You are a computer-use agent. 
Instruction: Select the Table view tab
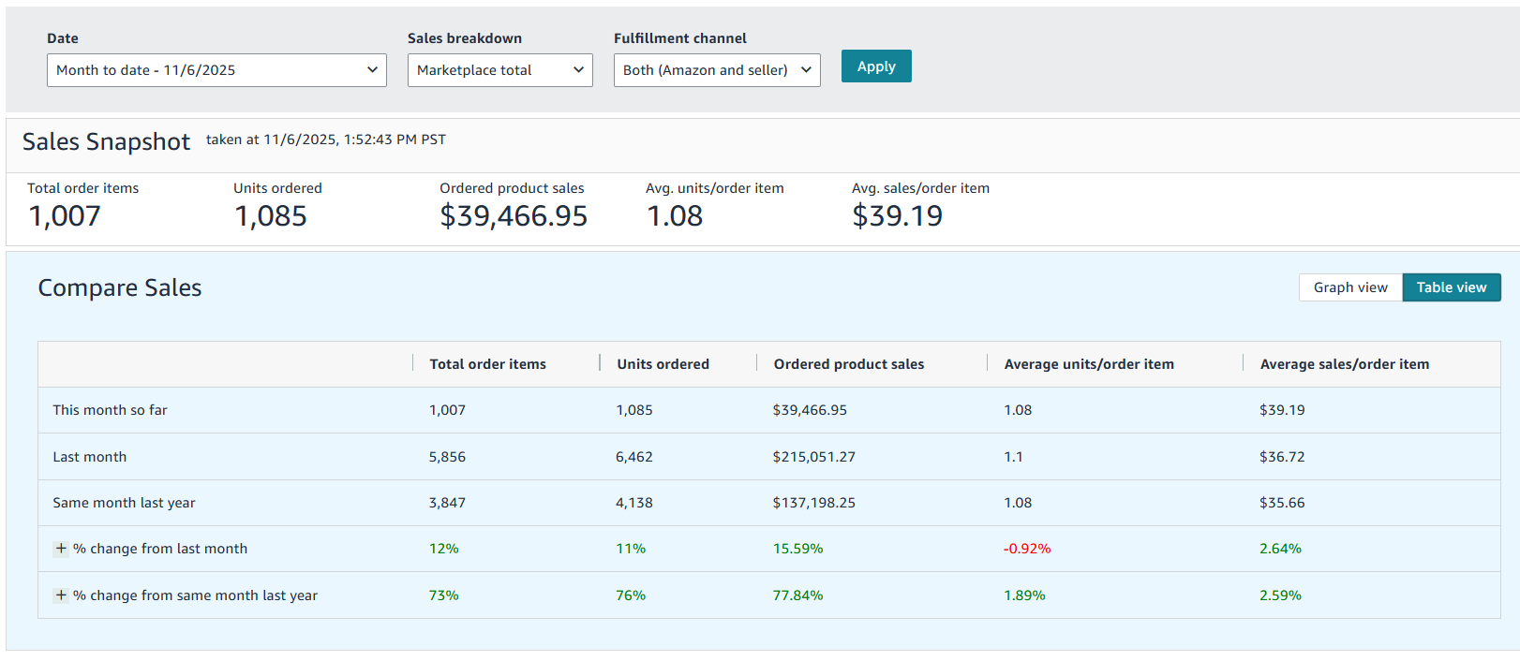click(x=1451, y=287)
